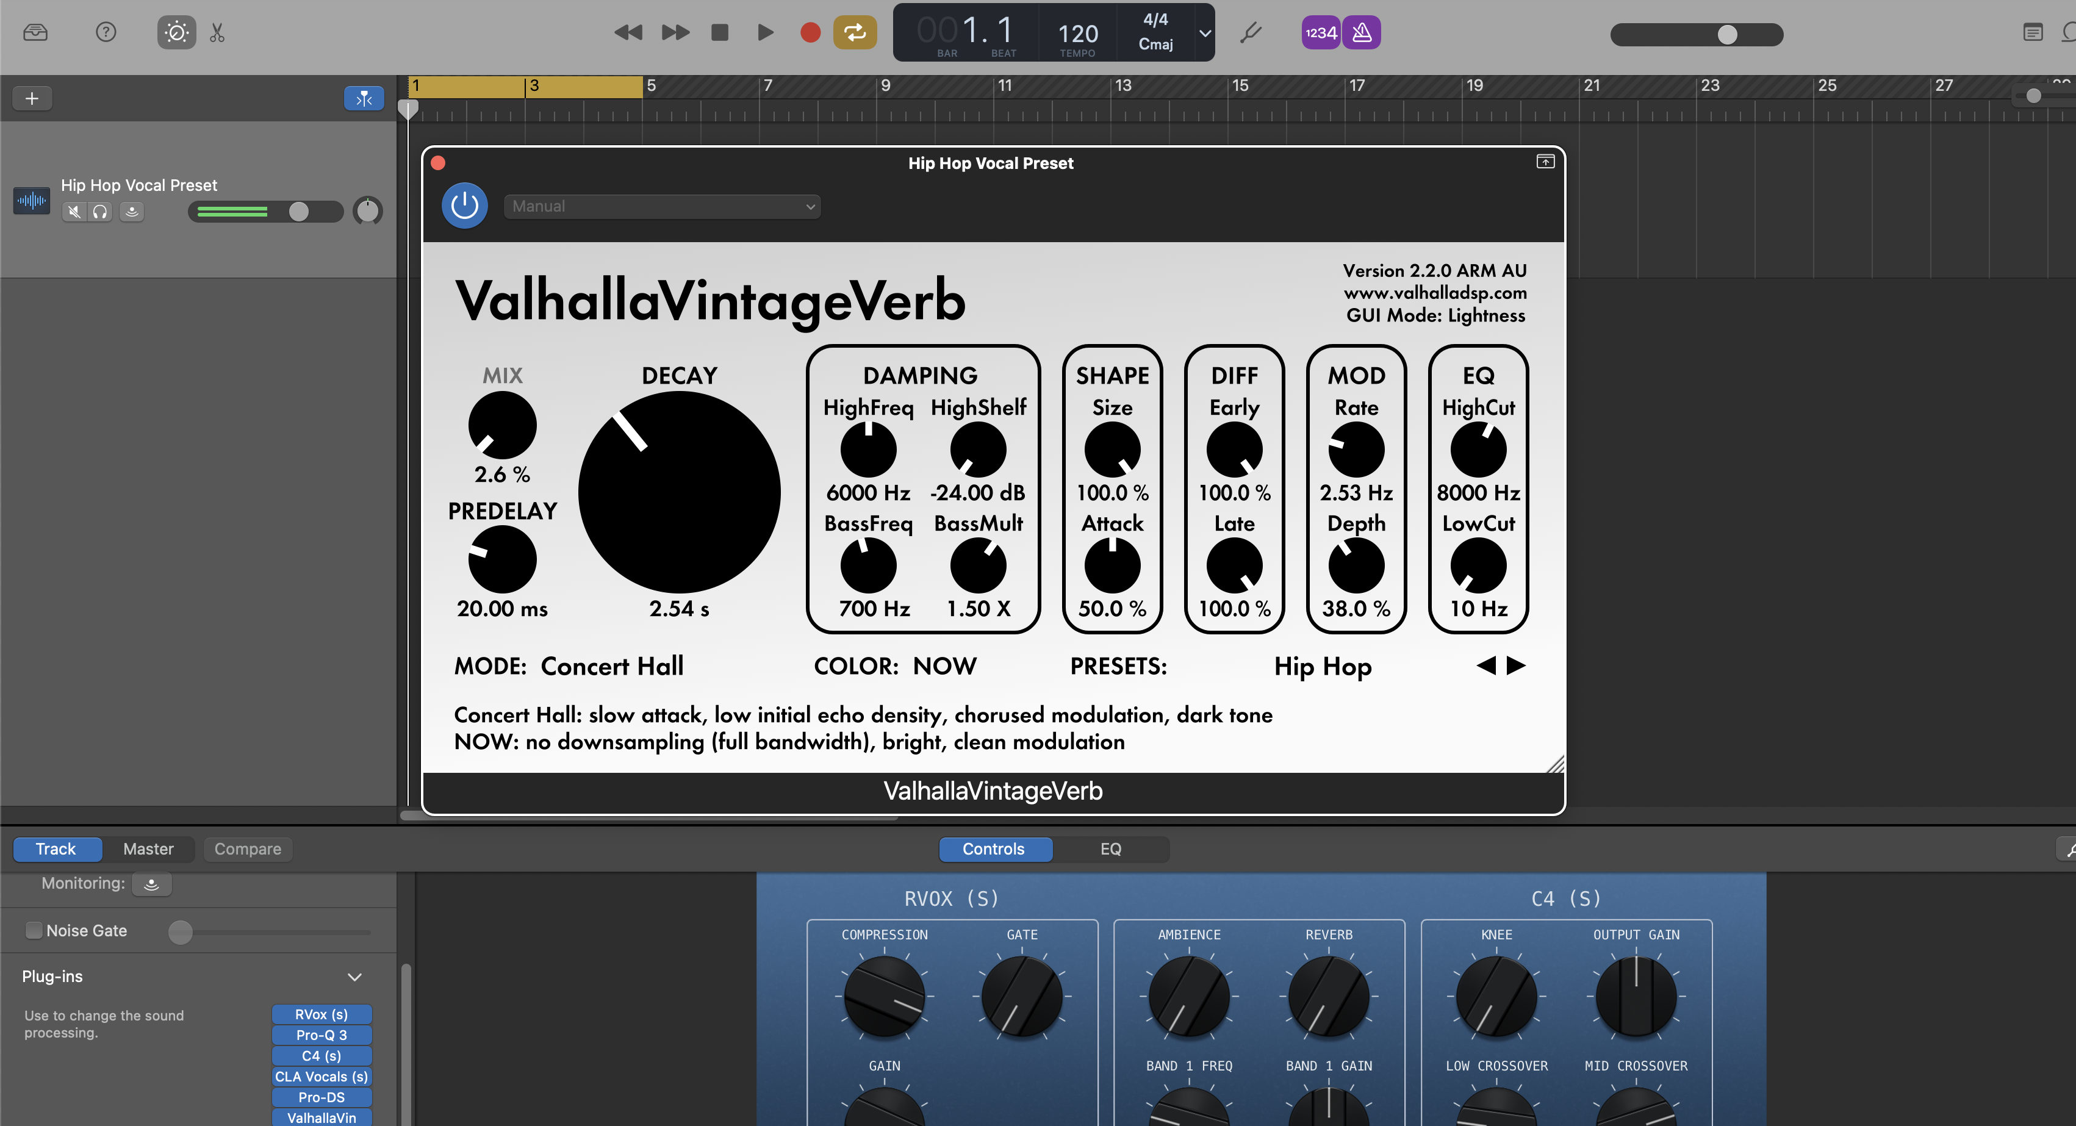Image resolution: width=2076 pixels, height=1126 pixels.
Task: Switch to the EQ tab
Action: [x=1110, y=848]
